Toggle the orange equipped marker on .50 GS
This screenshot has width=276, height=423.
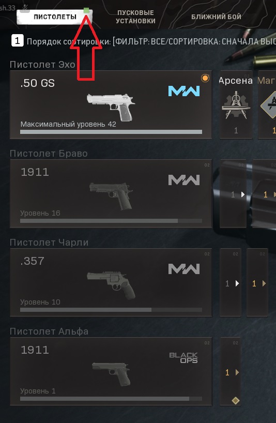tap(205, 78)
